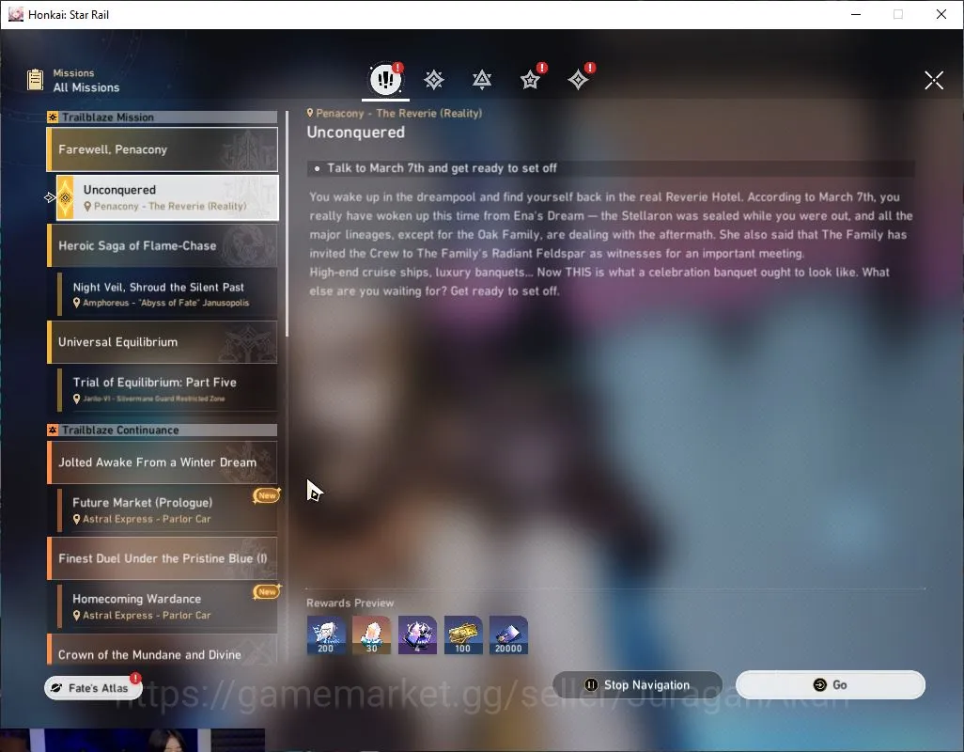964x752 pixels.
Task: Expand the Farewell, Penacony mission group
Action: point(163,149)
